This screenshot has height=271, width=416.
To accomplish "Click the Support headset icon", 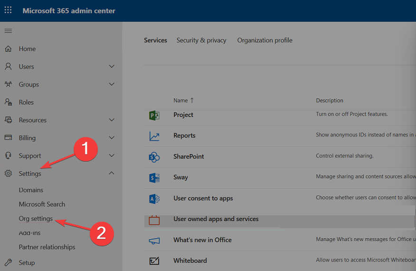I will (x=8, y=155).
